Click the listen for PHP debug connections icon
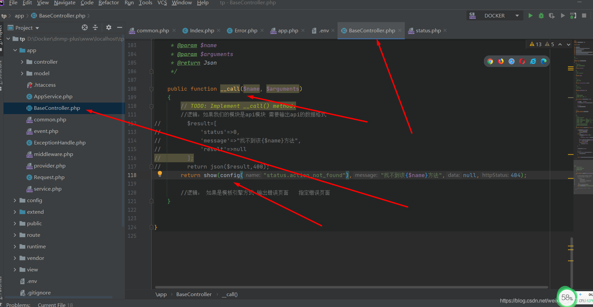The width and height of the screenshot is (593, 307). [573, 15]
